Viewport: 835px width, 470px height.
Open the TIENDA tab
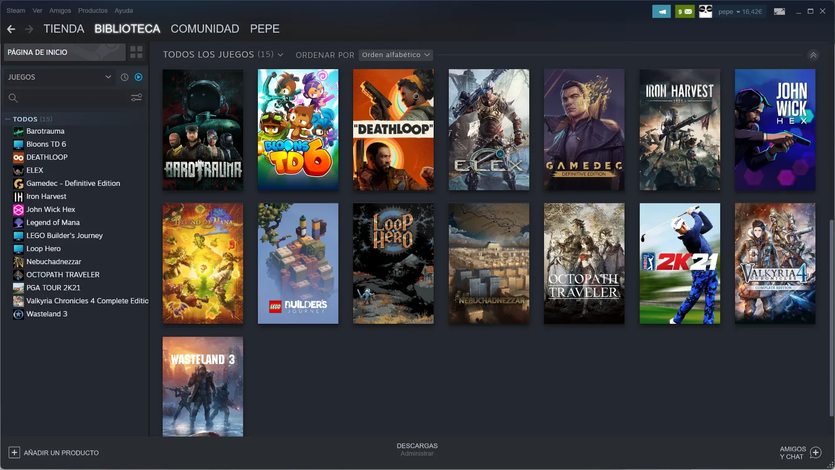[x=64, y=29]
